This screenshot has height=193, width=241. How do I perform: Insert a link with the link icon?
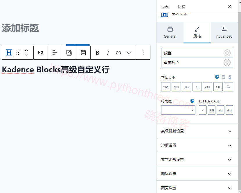pyautogui.click(x=118, y=53)
